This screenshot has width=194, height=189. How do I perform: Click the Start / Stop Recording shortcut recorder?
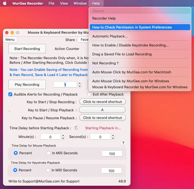[102, 102]
